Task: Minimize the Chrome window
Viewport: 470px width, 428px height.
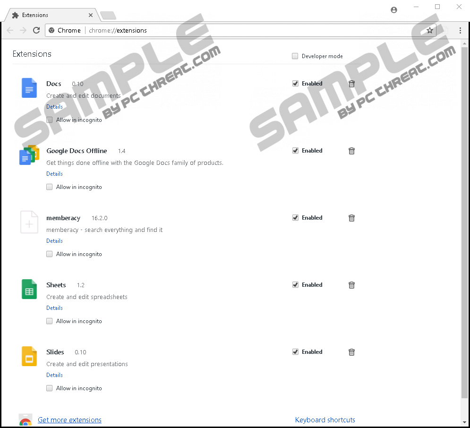Action: coord(416,7)
